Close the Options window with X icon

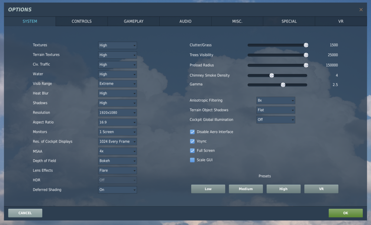pyautogui.click(x=361, y=10)
